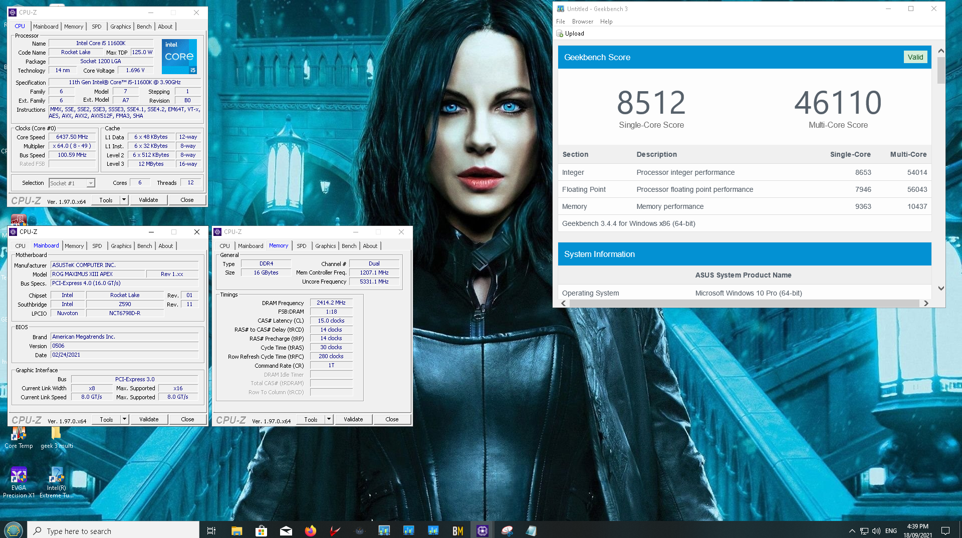Expand Tools dropdown arrow in CPU-Z Memory window
Viewport: 962px width, 538px height.
click(x=329, y=419)
